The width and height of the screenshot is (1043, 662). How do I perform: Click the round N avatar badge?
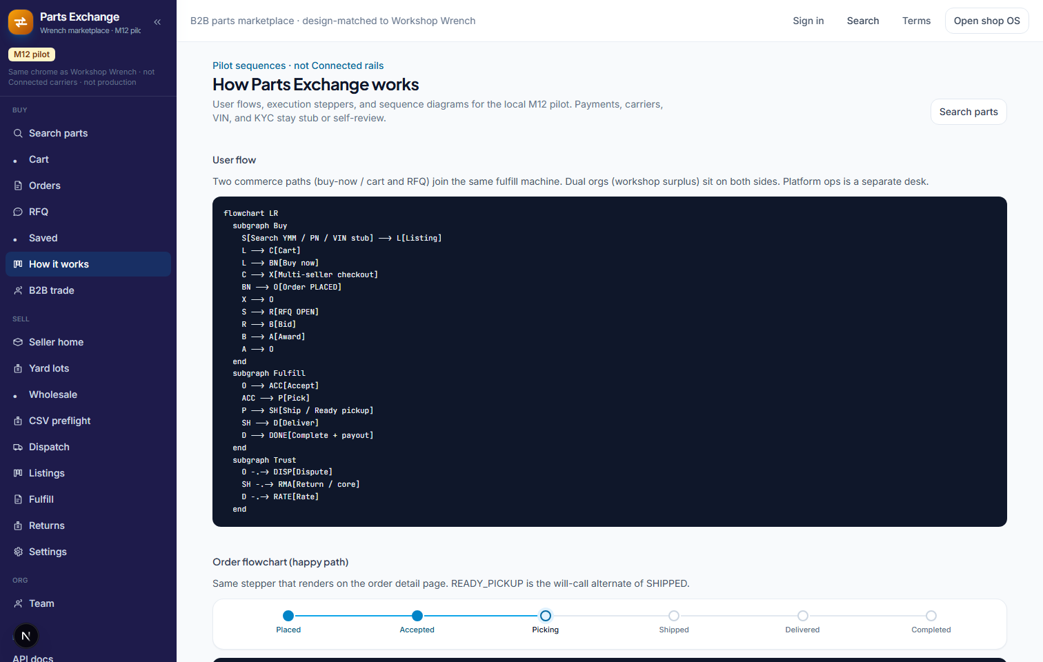pos(26,636)
